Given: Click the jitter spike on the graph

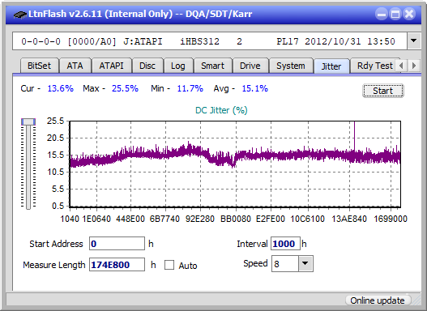Looking at the screenshot, I should coord(354,136).
